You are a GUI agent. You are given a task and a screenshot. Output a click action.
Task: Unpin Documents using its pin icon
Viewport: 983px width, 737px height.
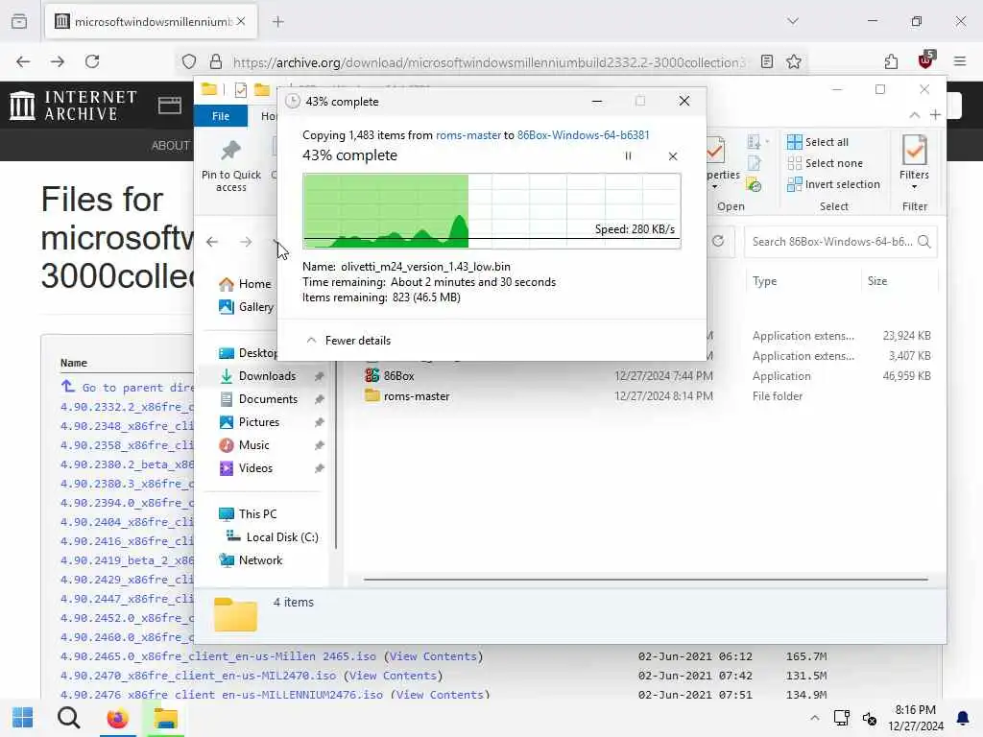(319, 399)
